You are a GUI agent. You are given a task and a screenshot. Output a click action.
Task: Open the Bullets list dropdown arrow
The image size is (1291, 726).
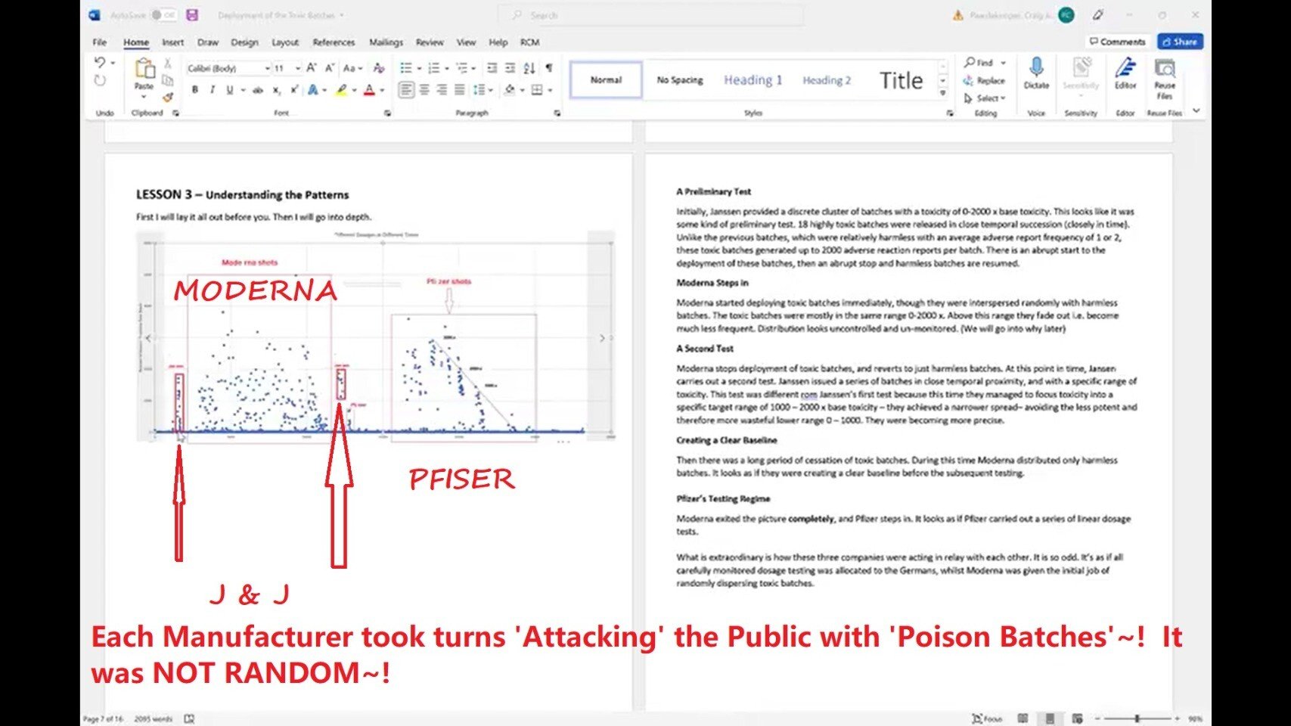419,68
